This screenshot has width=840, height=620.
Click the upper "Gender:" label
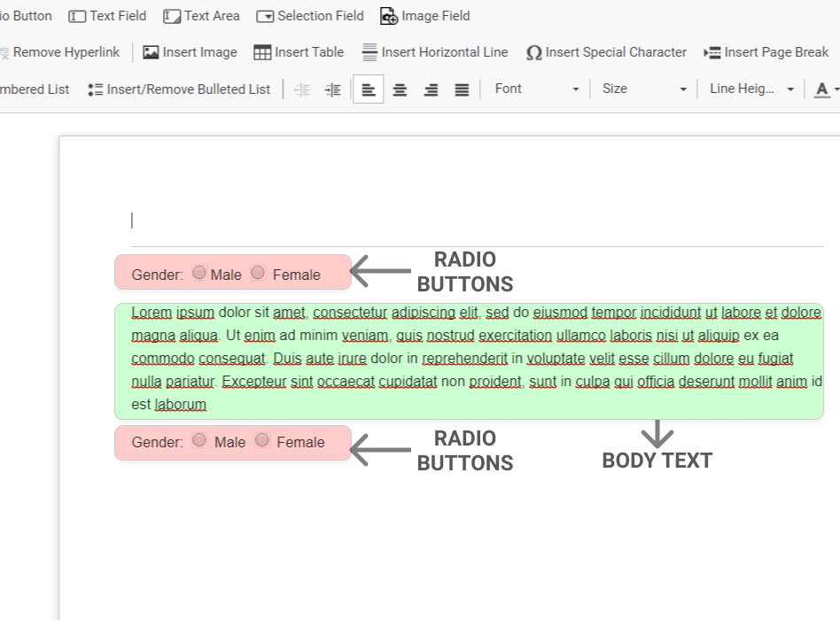[157, 275]
